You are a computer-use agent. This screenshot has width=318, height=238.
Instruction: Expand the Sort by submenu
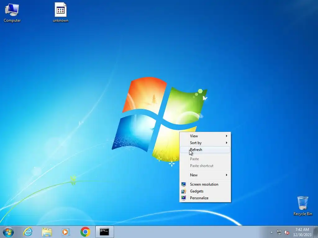(x=205, y=143)
